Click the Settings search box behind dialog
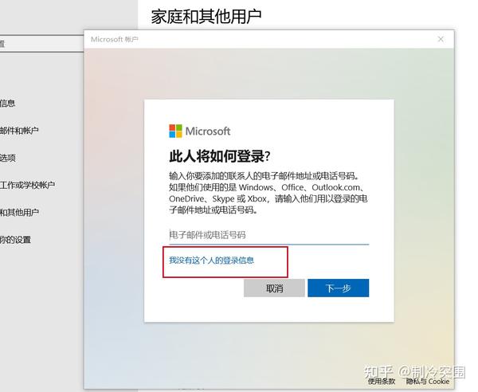Viewport: 478px width, 392px height. coord(41,44)
